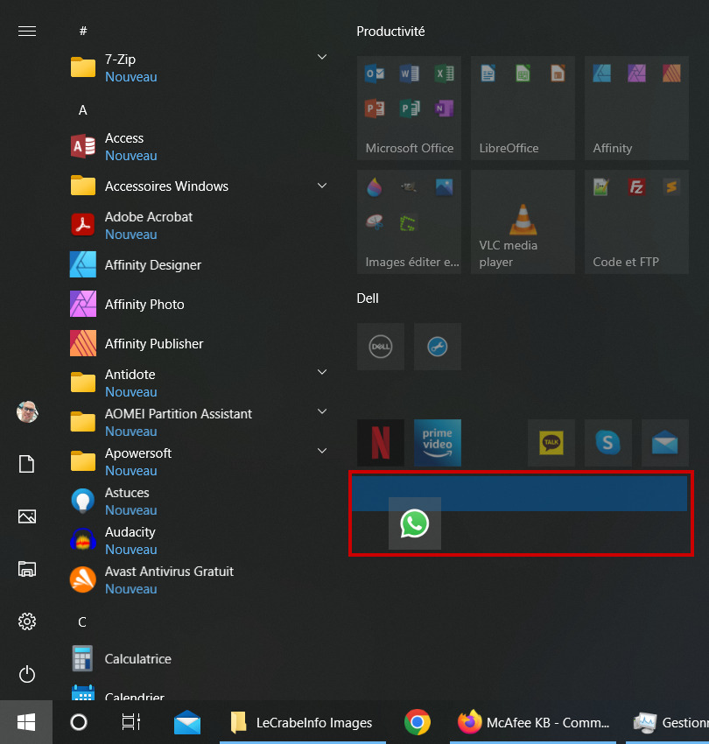The height and width of the screenshot is (744, 709).
Task: Open Antidote folder entry
Action: [x=200, y=383]
